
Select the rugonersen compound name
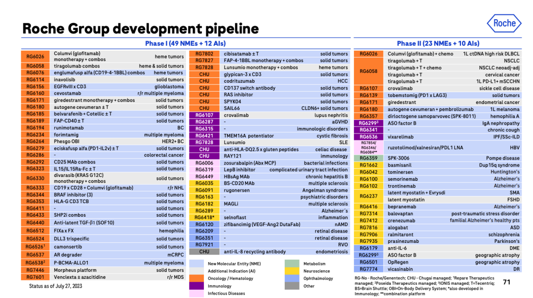[236, 191]
